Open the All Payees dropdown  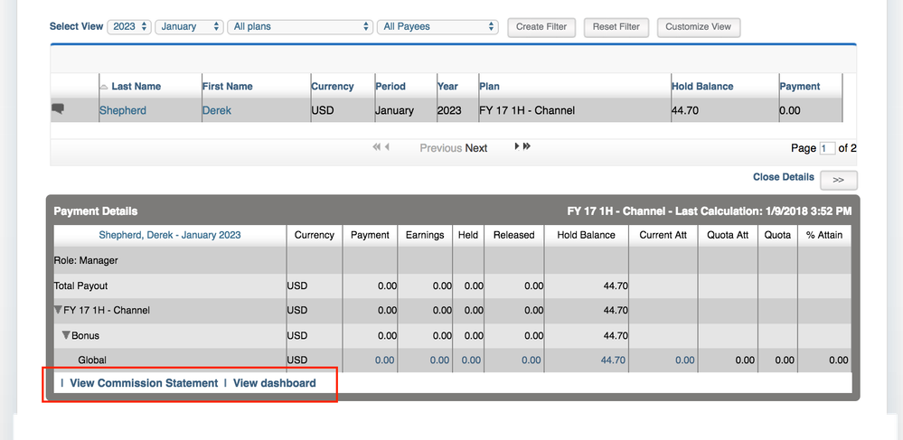tap(437, 26)
